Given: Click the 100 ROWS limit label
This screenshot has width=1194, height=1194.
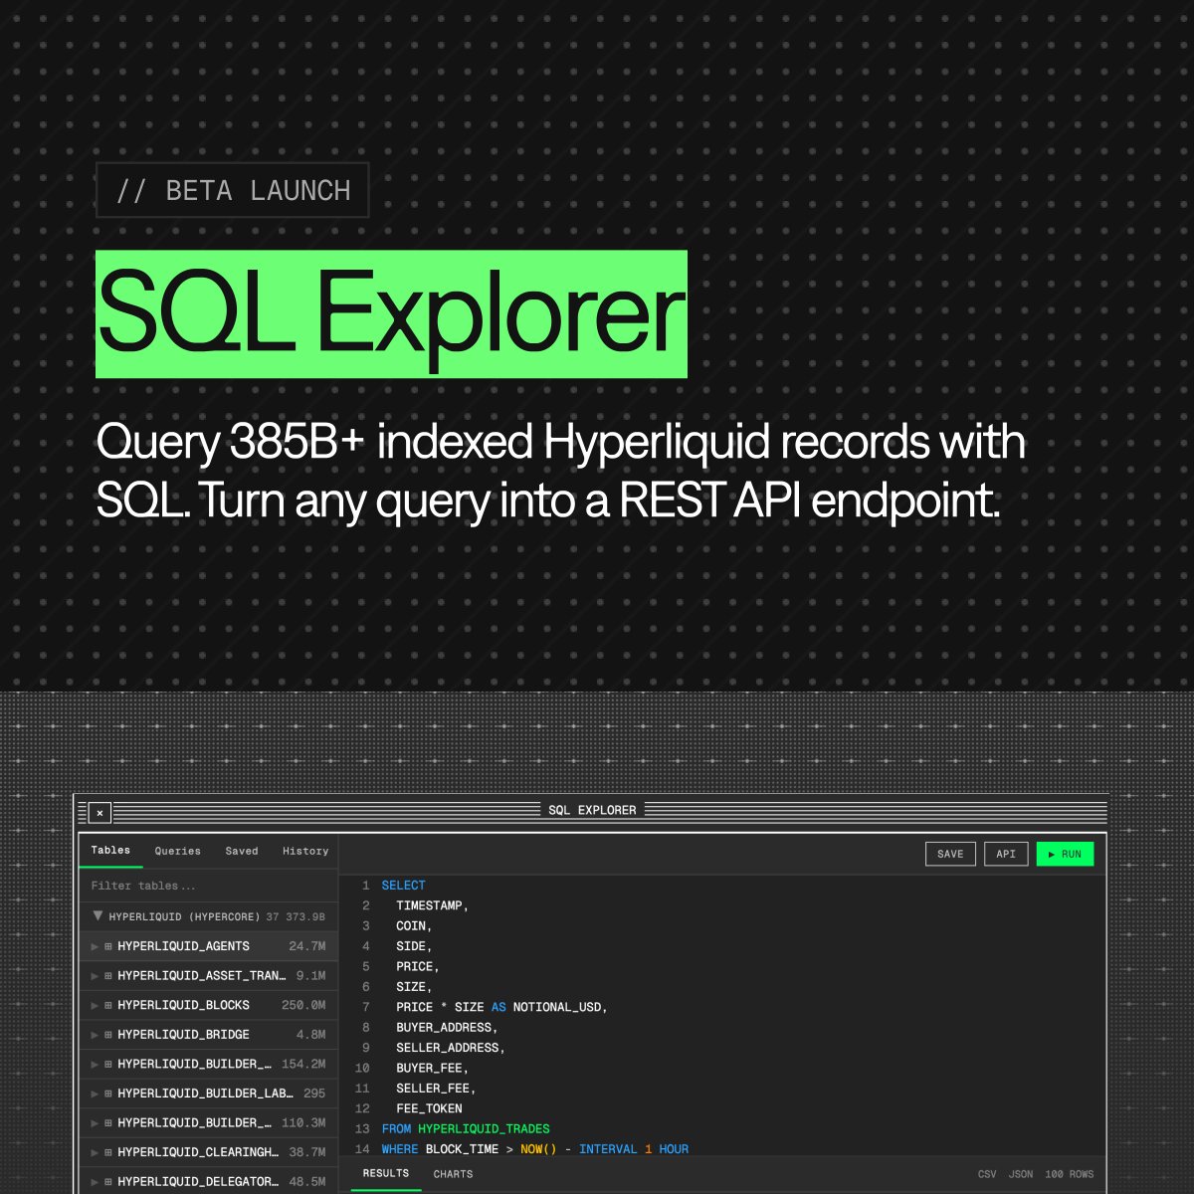Looking at the screenshot, I should [1070, 1174].
